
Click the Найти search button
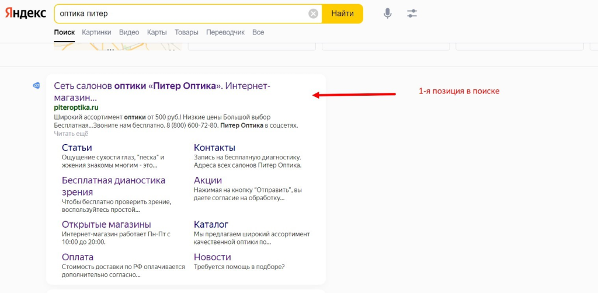click(342, 14)
